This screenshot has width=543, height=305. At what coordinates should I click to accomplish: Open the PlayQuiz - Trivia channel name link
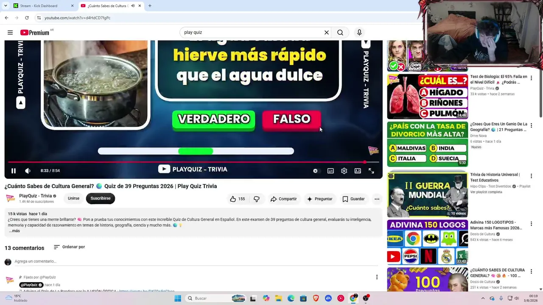[36, 196]
